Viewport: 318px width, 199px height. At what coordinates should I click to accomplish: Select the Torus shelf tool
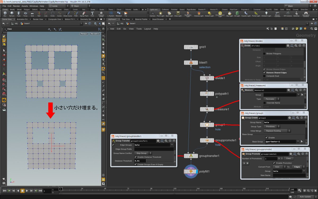pos(25,14)
